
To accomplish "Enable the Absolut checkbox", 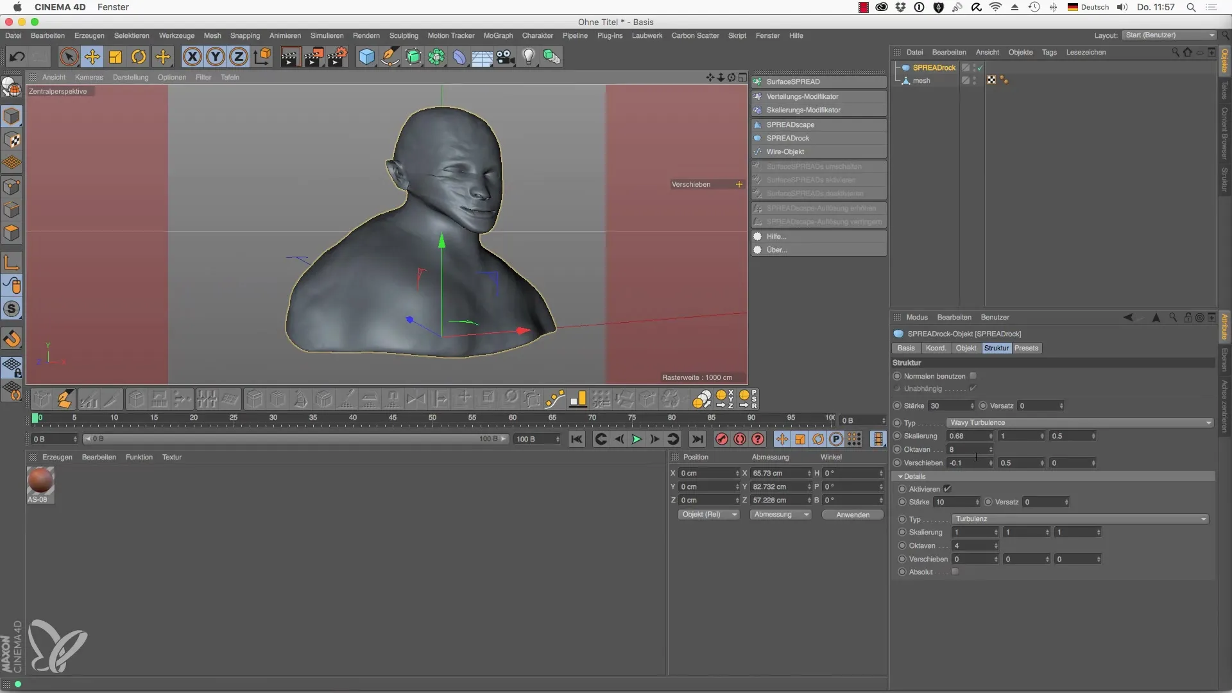I will click(955, 572).
